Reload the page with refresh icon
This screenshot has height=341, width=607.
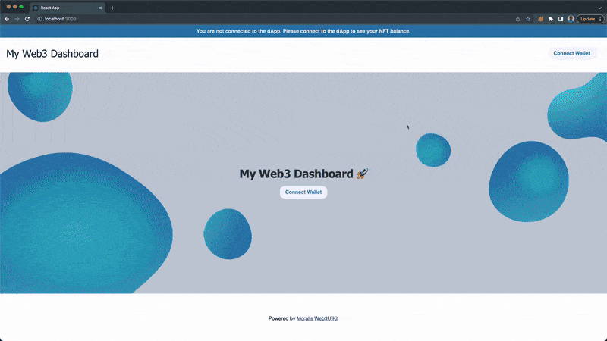pyautogui.click(x=27, y=19)
